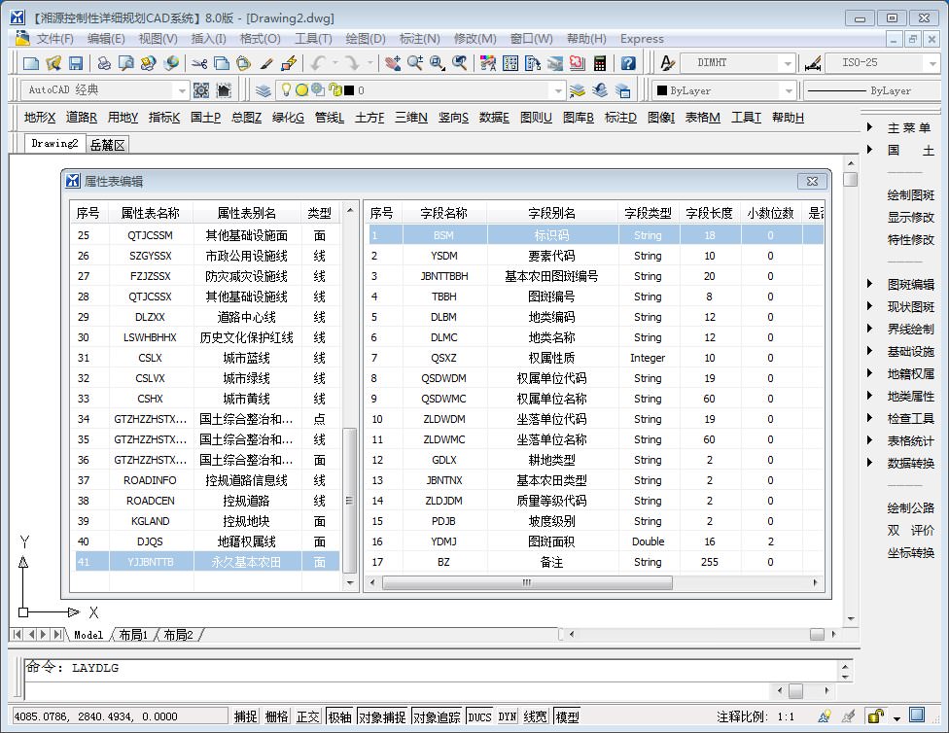The height and width of the screenshot is (733, 949).
Task: Select the Match Properties brush icon
Action: tap(266, 63)
